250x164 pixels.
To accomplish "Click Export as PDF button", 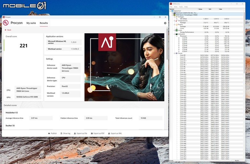I will coord(97,133).
